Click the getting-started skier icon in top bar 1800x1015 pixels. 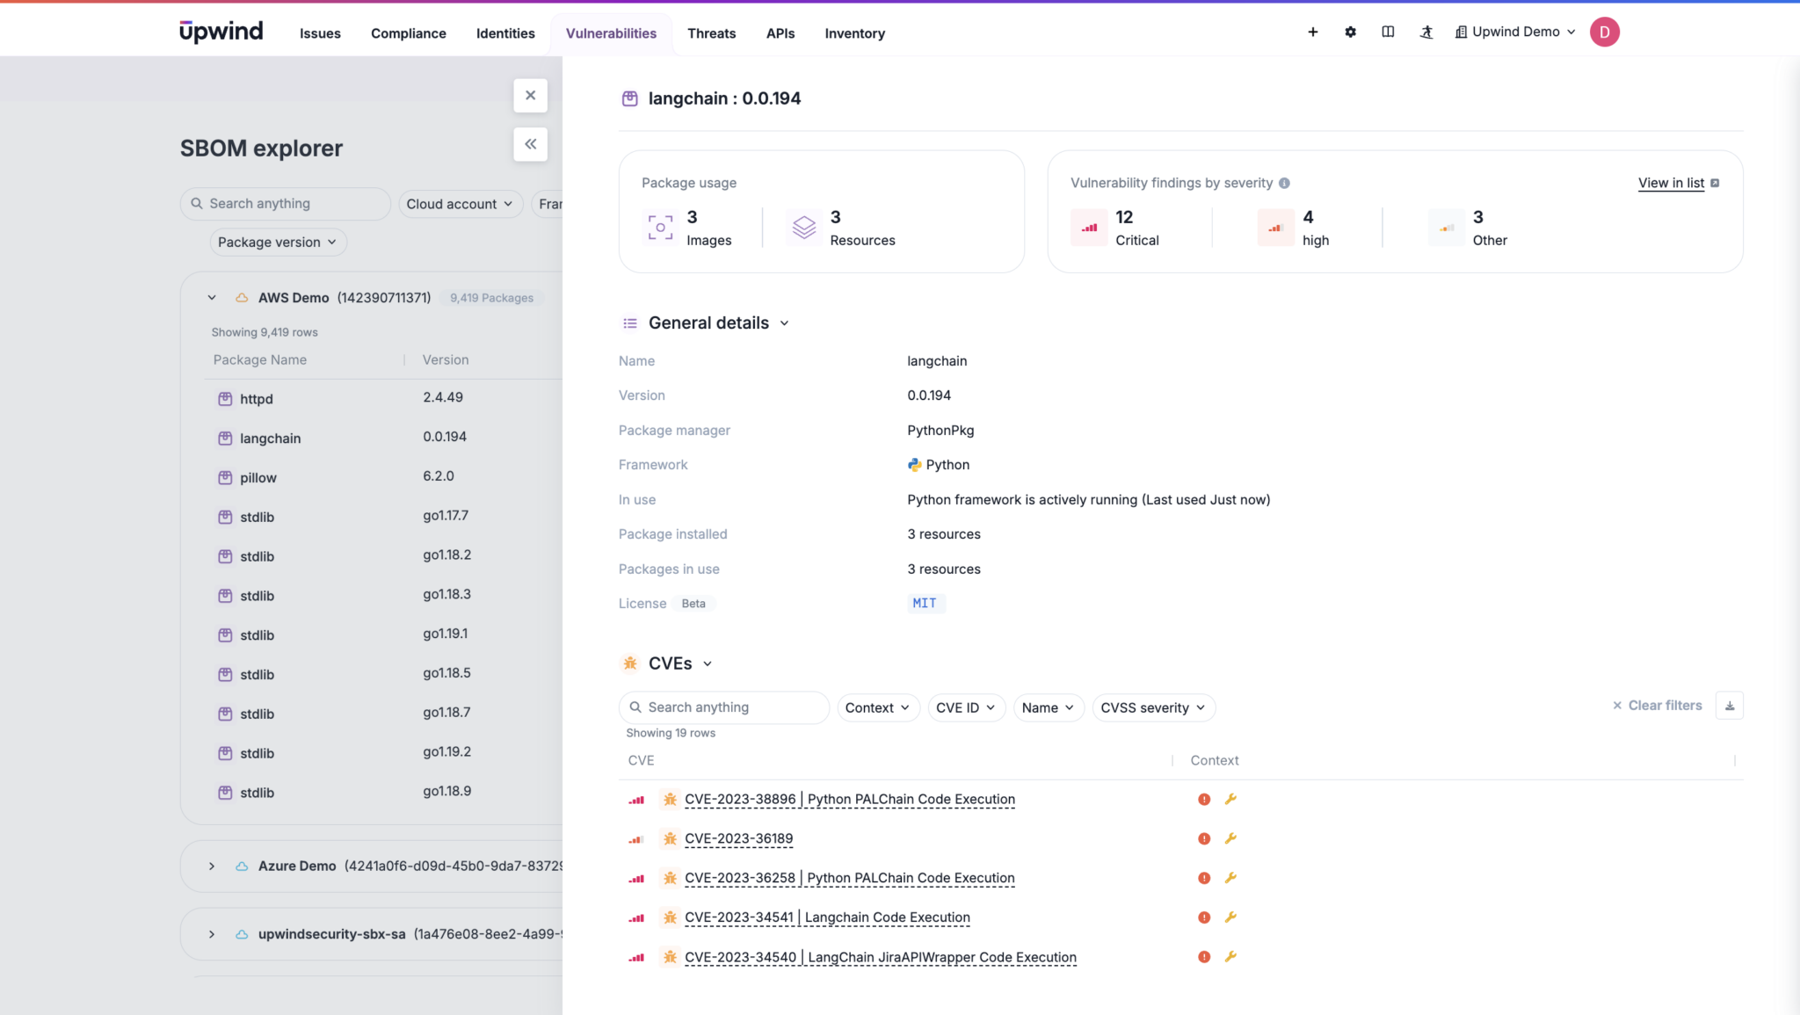tap(1426, 32)
